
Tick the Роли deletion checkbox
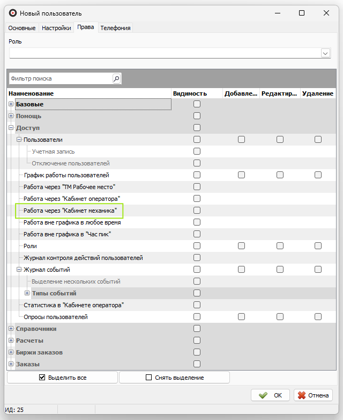click(x=318, y=246)
